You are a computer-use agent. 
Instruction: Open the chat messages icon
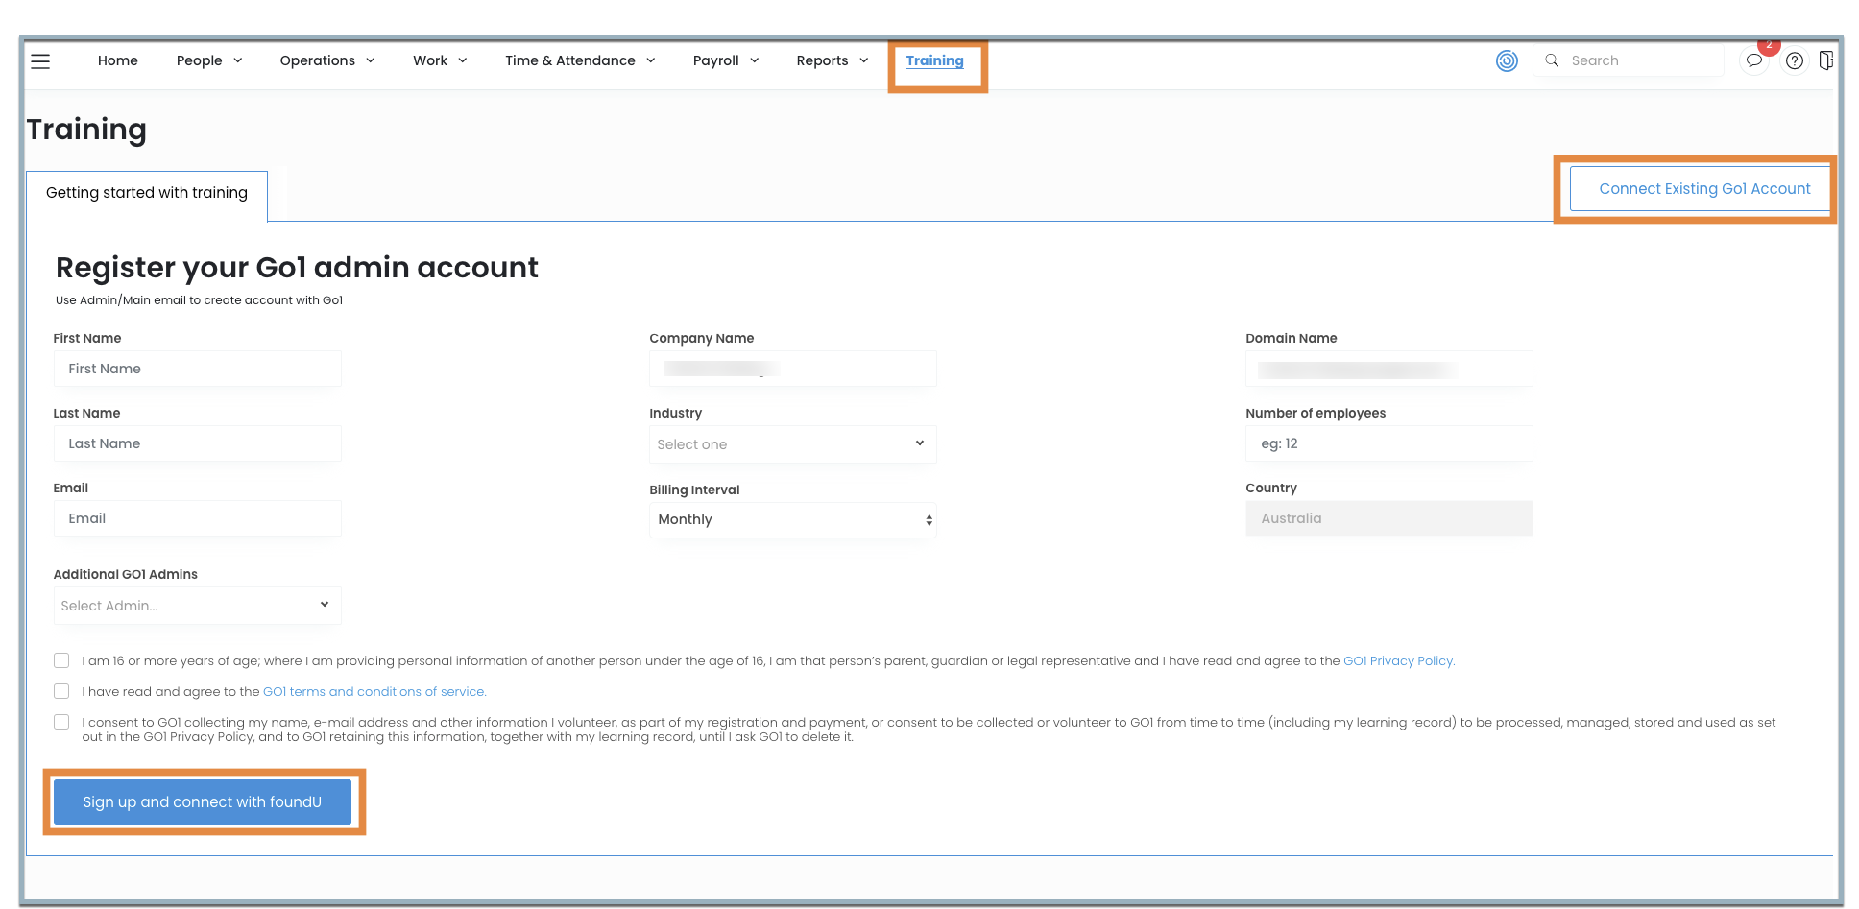tap(1754, 61)
